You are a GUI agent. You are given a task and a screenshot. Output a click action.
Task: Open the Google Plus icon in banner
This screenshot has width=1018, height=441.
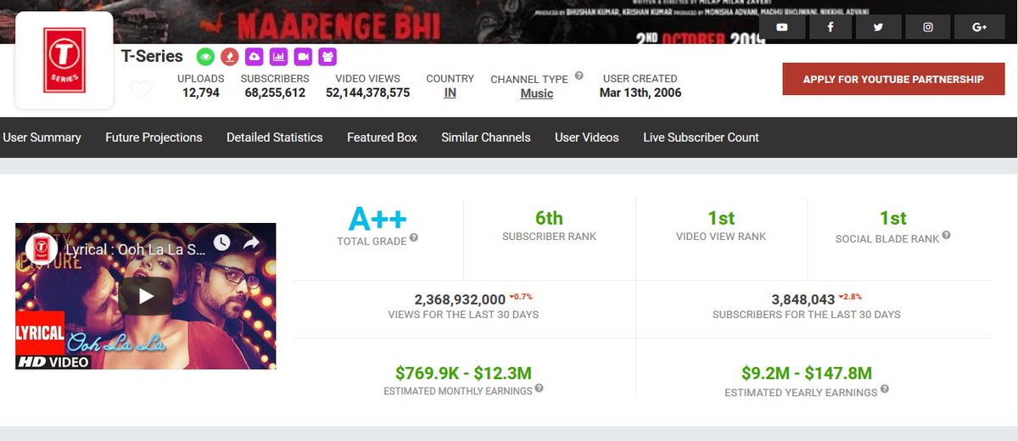[x=979, y=27]
